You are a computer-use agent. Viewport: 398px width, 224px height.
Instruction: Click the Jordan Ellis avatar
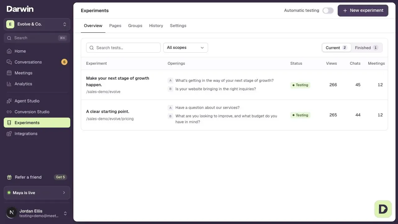[12, 213]
